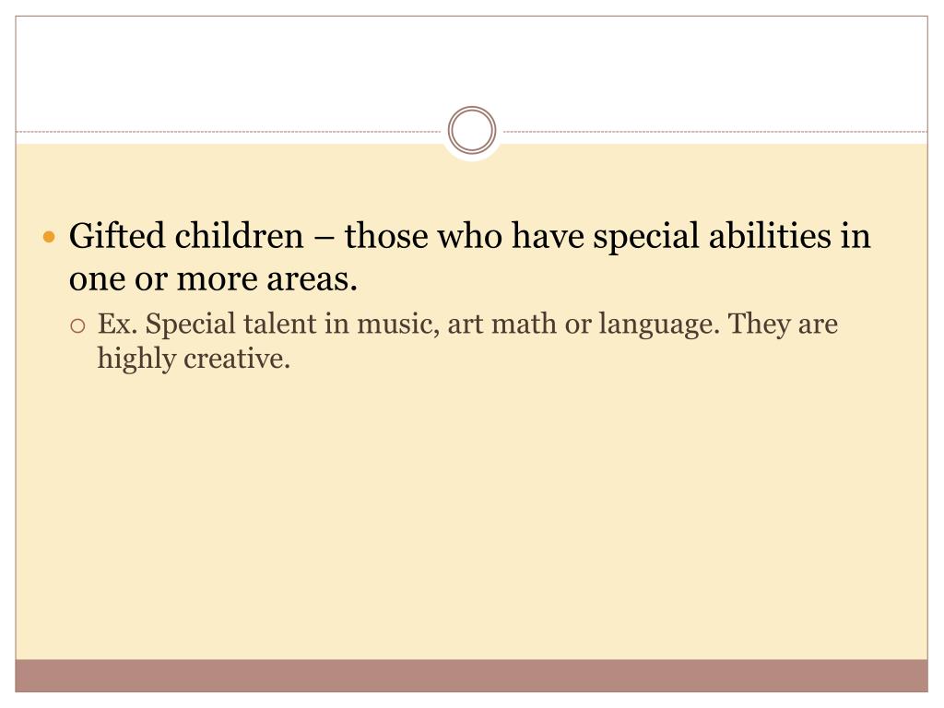944x708 pixels.
Task: Click the dashed line right of the circle
Action: pos(715,131)
